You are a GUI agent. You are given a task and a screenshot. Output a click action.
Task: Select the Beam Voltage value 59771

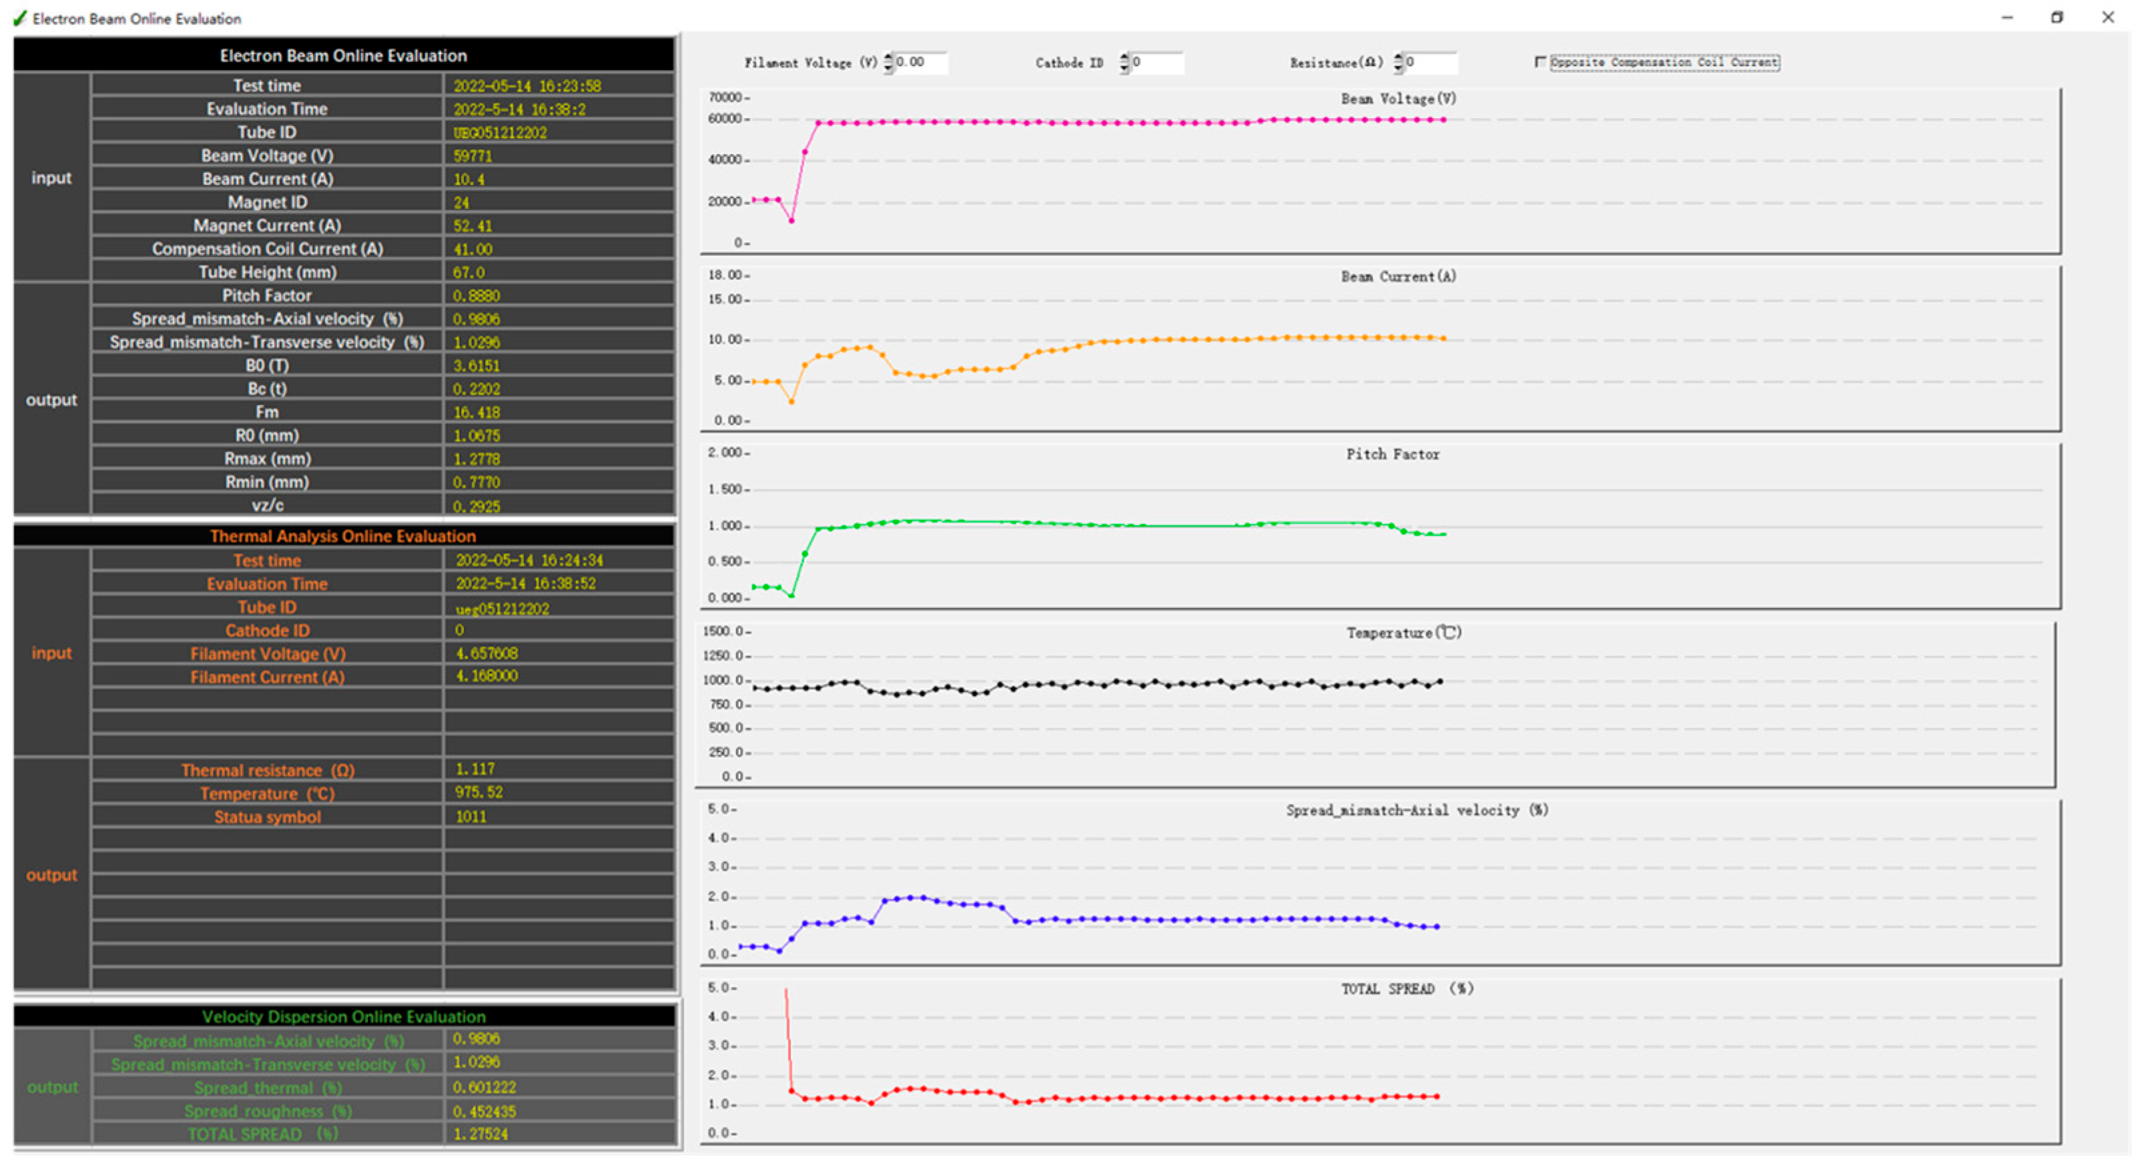(x=473, y=156)
